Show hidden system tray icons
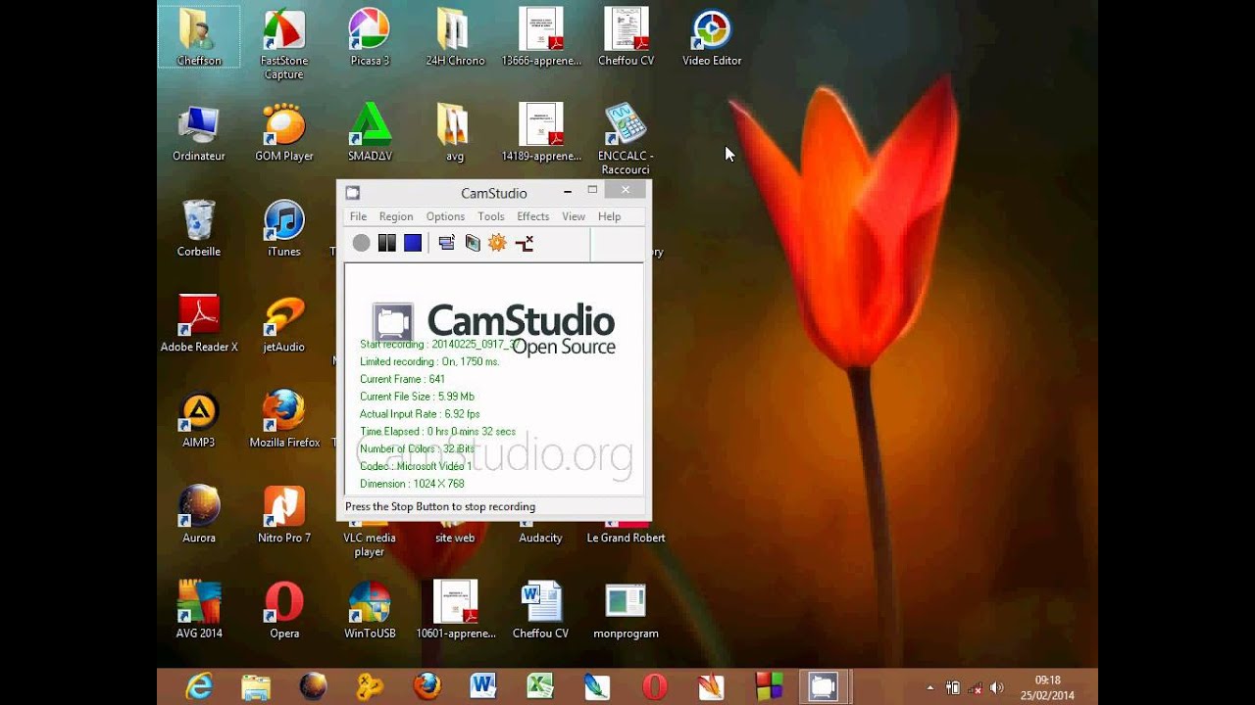This screenshot has width=1255, height=705. [x=929, y=687]
